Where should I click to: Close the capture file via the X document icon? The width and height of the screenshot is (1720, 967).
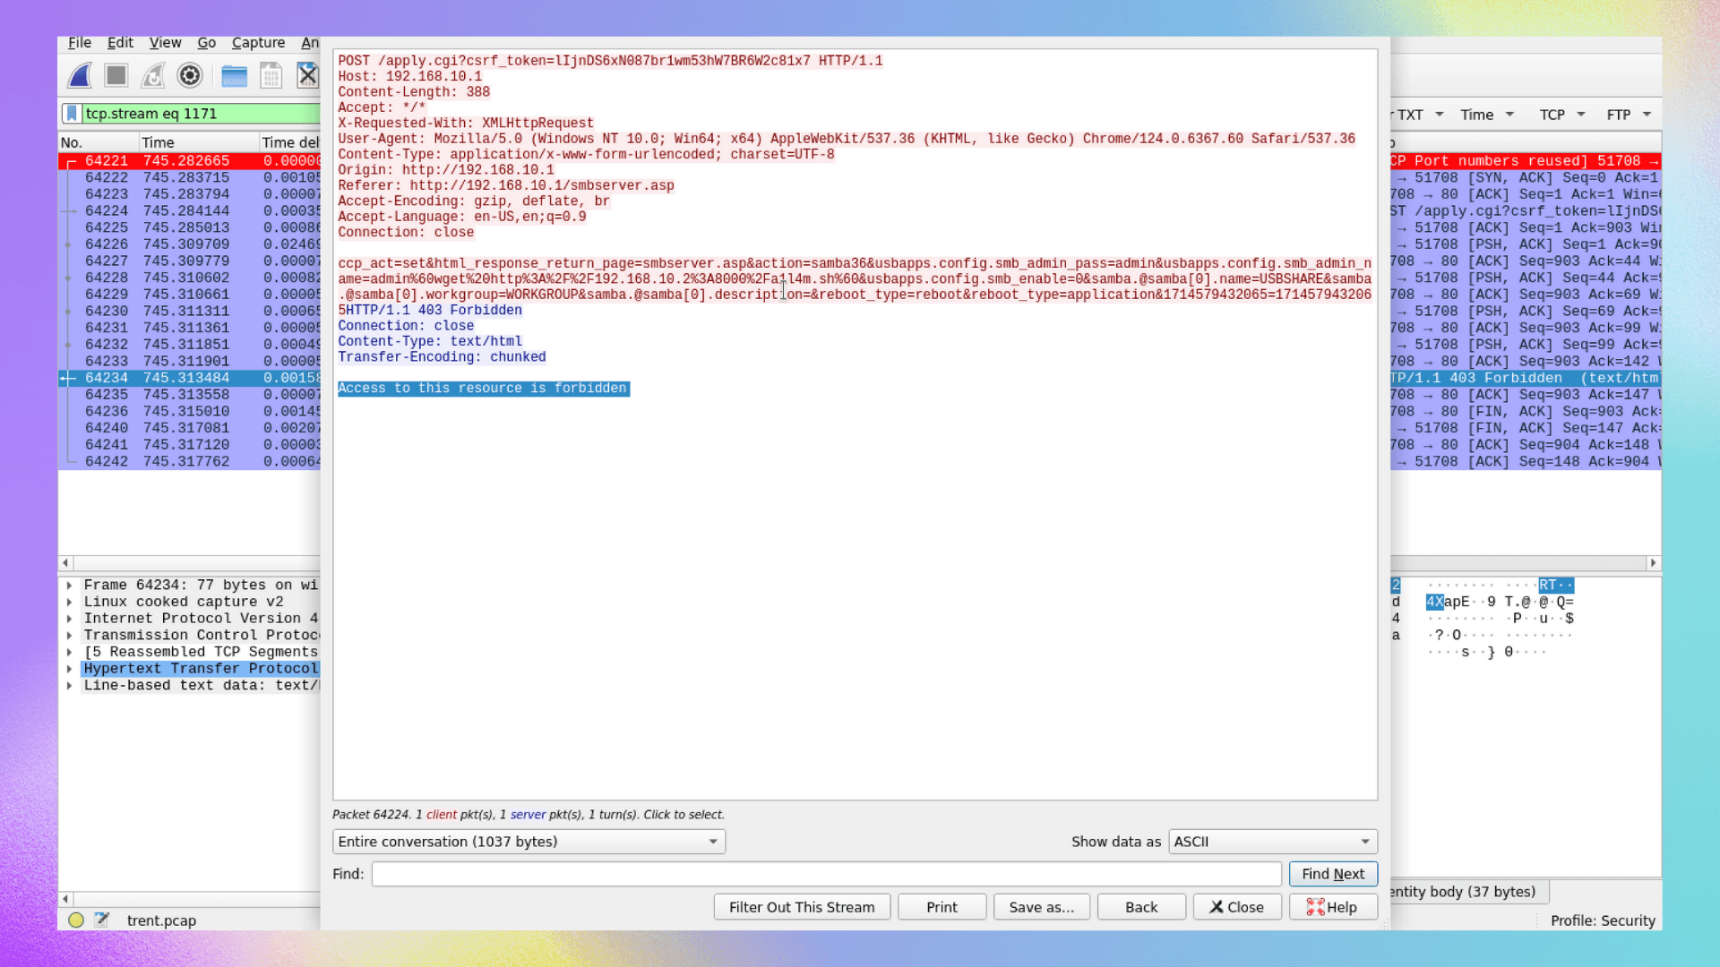point(307,75)
